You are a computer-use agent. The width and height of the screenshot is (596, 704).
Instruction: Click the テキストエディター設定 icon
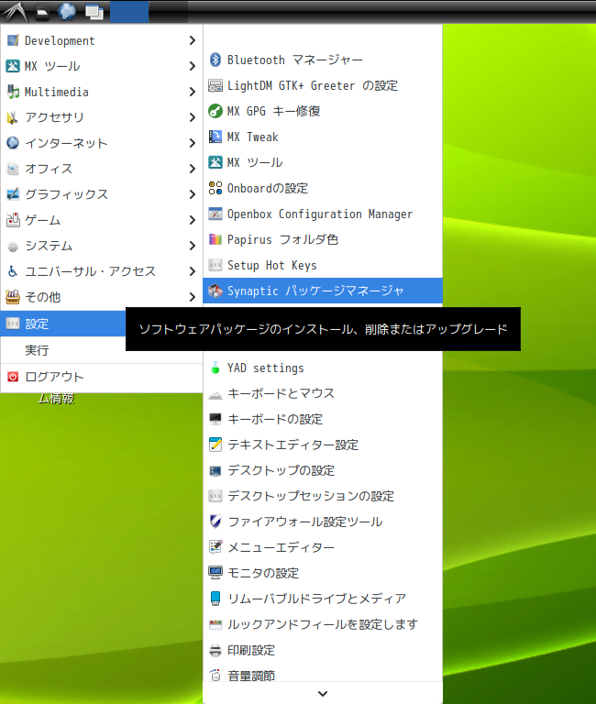pyautogui.click(x=215, y=445)
